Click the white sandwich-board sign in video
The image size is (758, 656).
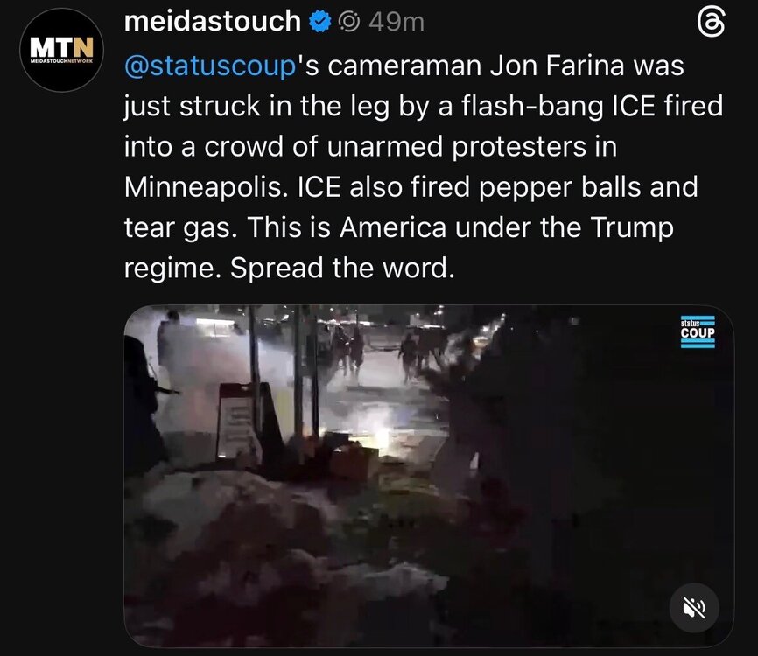[x=238, y=422]
